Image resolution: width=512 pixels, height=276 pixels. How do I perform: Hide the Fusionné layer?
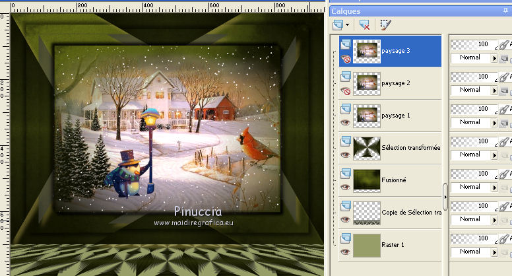coord(345,188)
